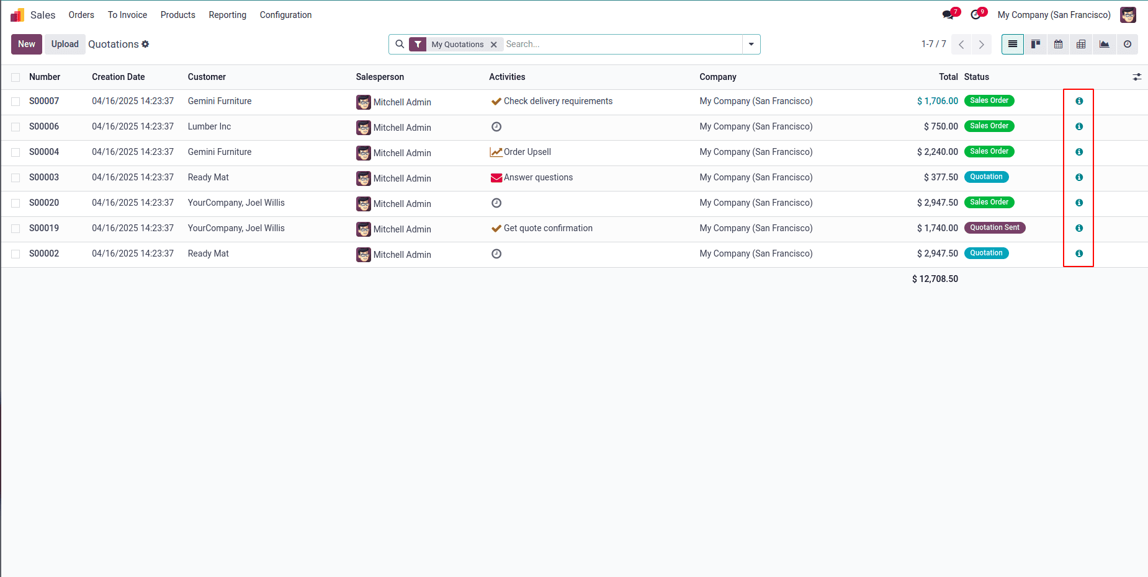
Task: Select checkbox for S00006
Action: (16, 127)
